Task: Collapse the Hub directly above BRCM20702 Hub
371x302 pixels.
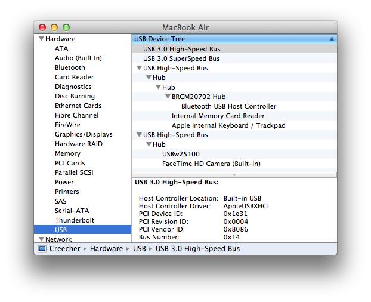Action: click(x=158, y=87)
